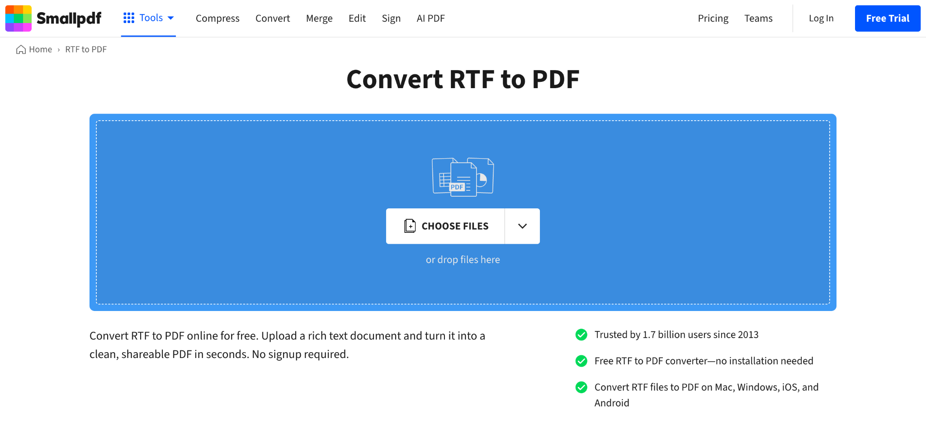This screenshot has width=926, height=443.
Task: Click the RTF to PDF breadcrumb
Action: point(86,49)
